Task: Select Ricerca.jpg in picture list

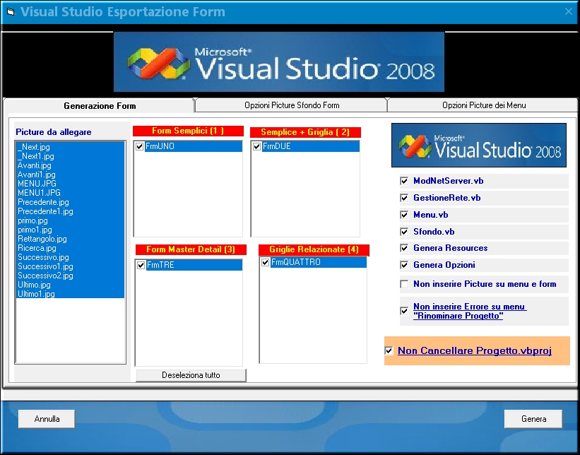Action: pyautogui.click(x=70, y=248)
